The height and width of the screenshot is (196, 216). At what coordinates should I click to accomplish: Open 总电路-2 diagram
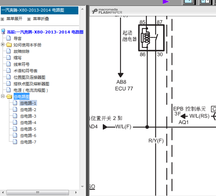[28, 110]
